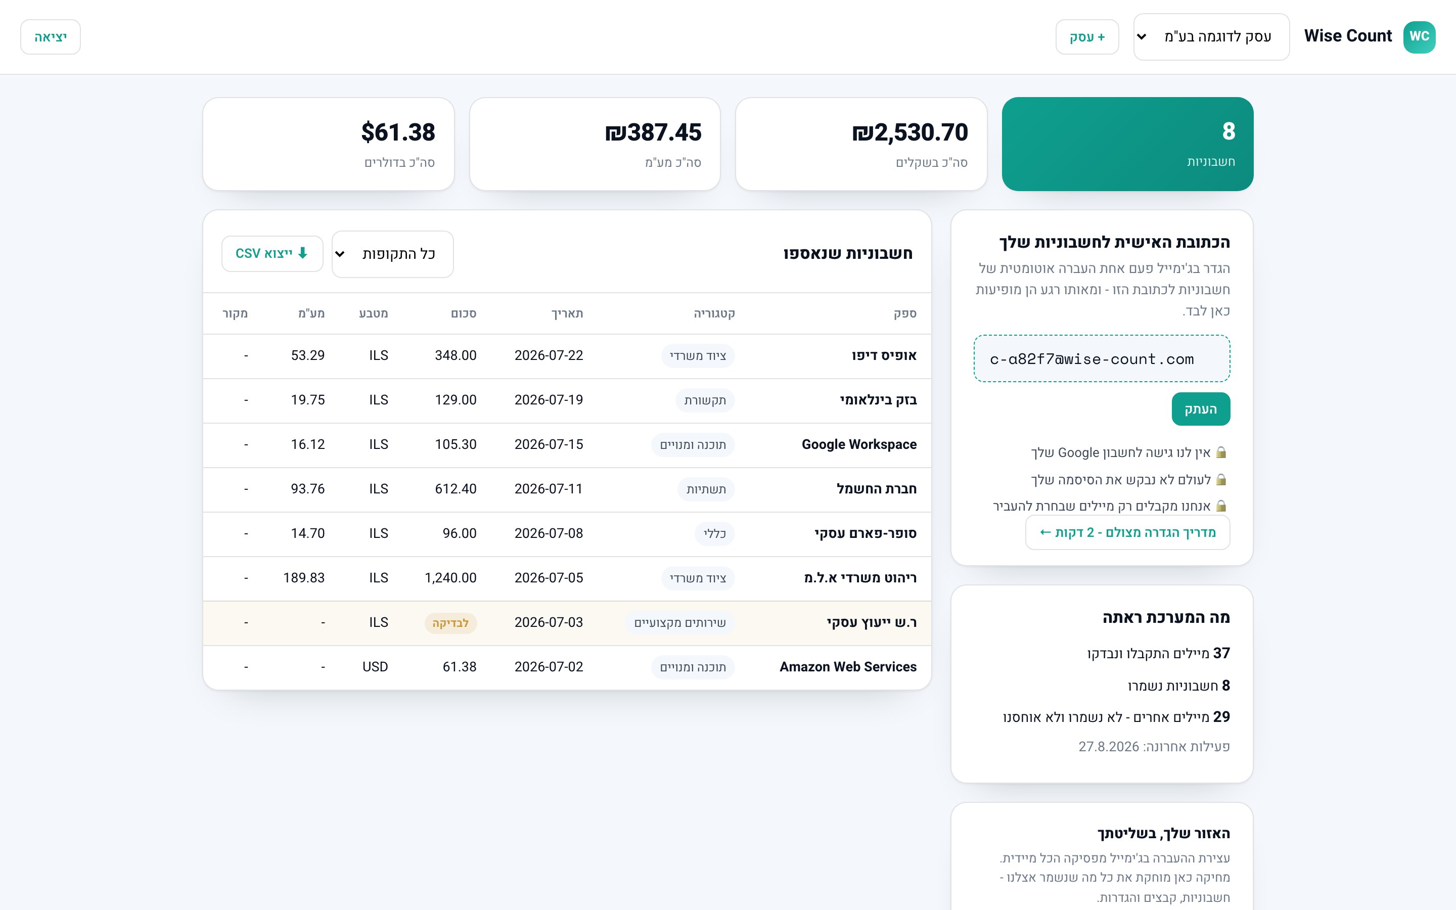Viewport: 1456px width, 910px height.
Task: Select the בזק בינלאומי supplier row
Action: click(567, 400)
